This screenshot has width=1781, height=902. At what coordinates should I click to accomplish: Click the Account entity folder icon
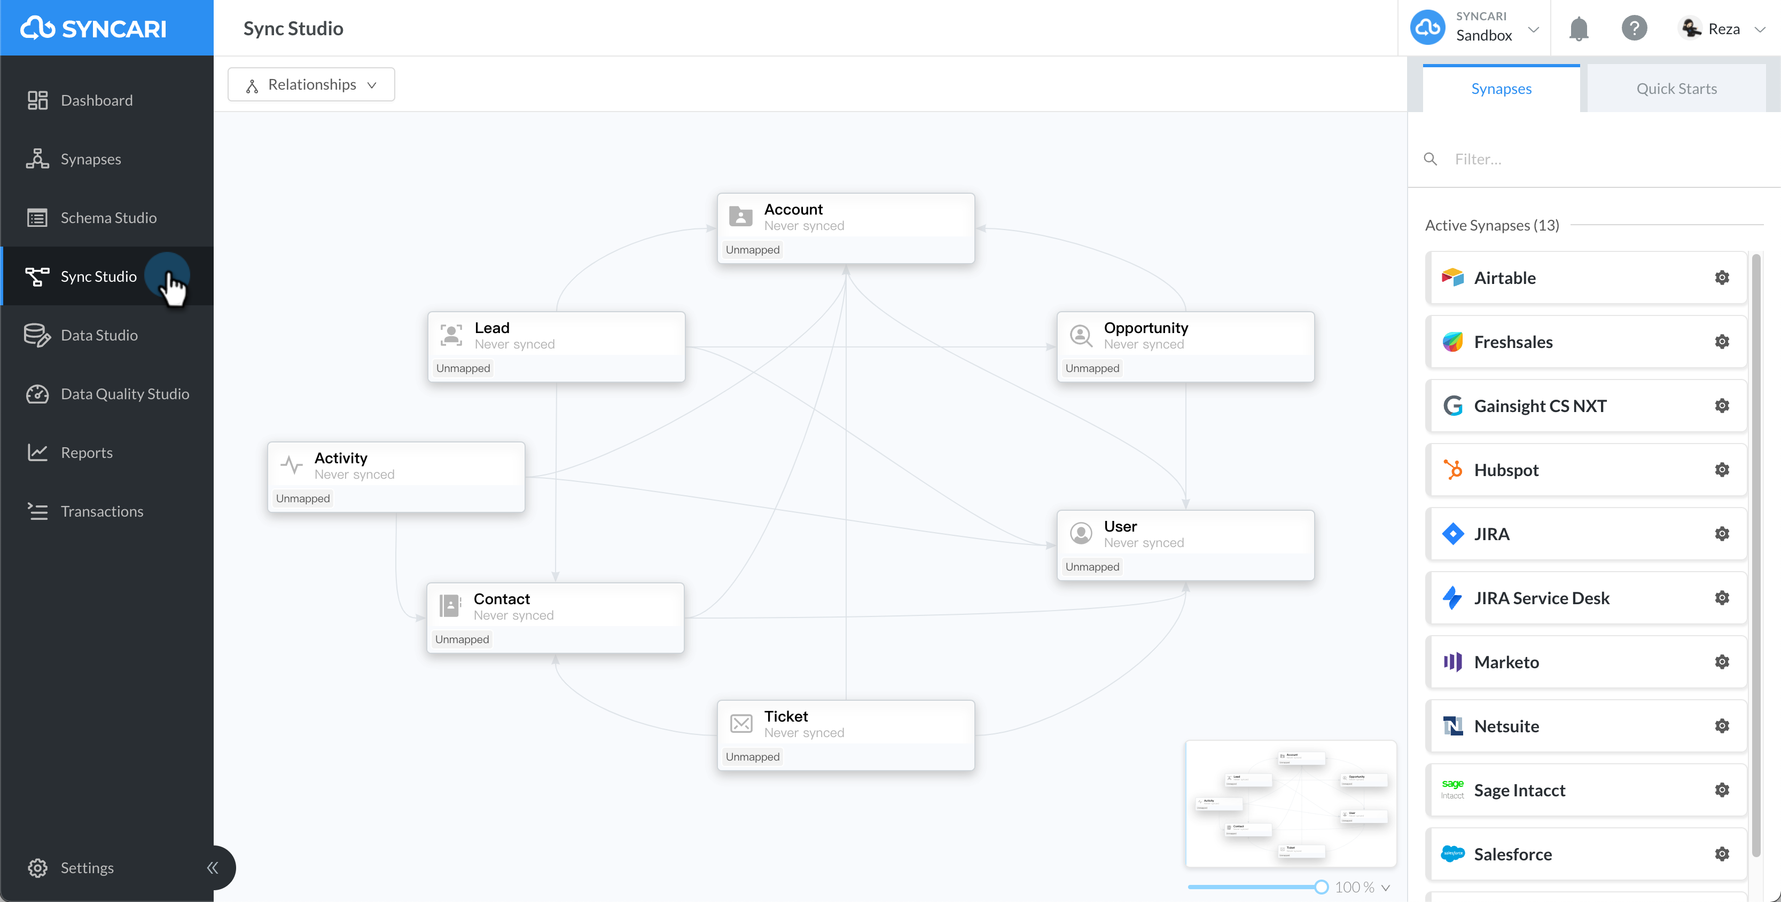coord(740,217)
